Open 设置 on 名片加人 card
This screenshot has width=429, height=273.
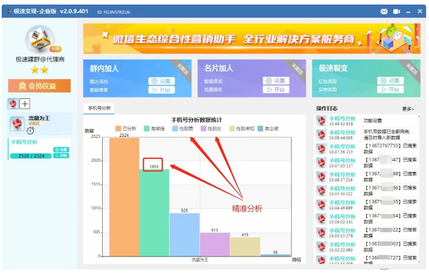pos(276,81)
